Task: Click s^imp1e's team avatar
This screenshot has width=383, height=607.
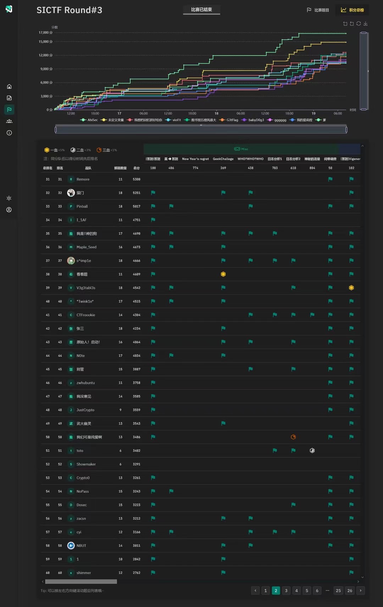Action: tap(71, 261)
